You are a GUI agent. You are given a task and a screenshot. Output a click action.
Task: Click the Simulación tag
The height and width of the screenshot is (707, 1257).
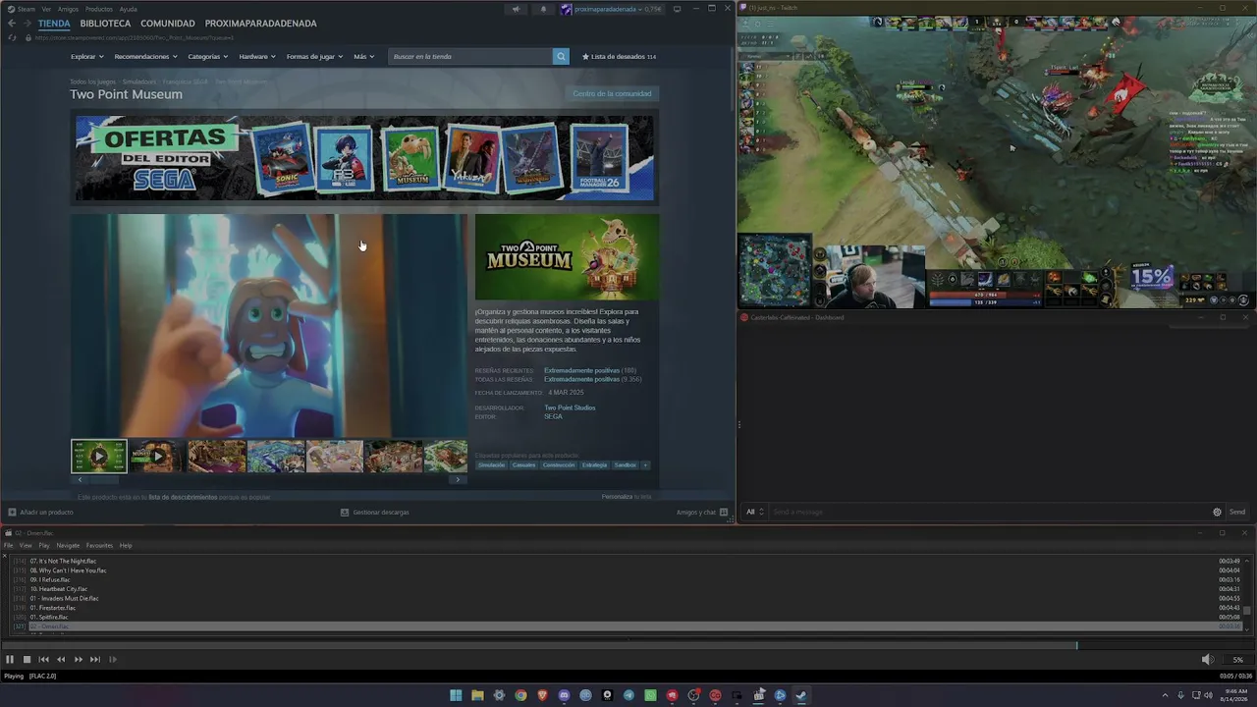click(491, 465)
